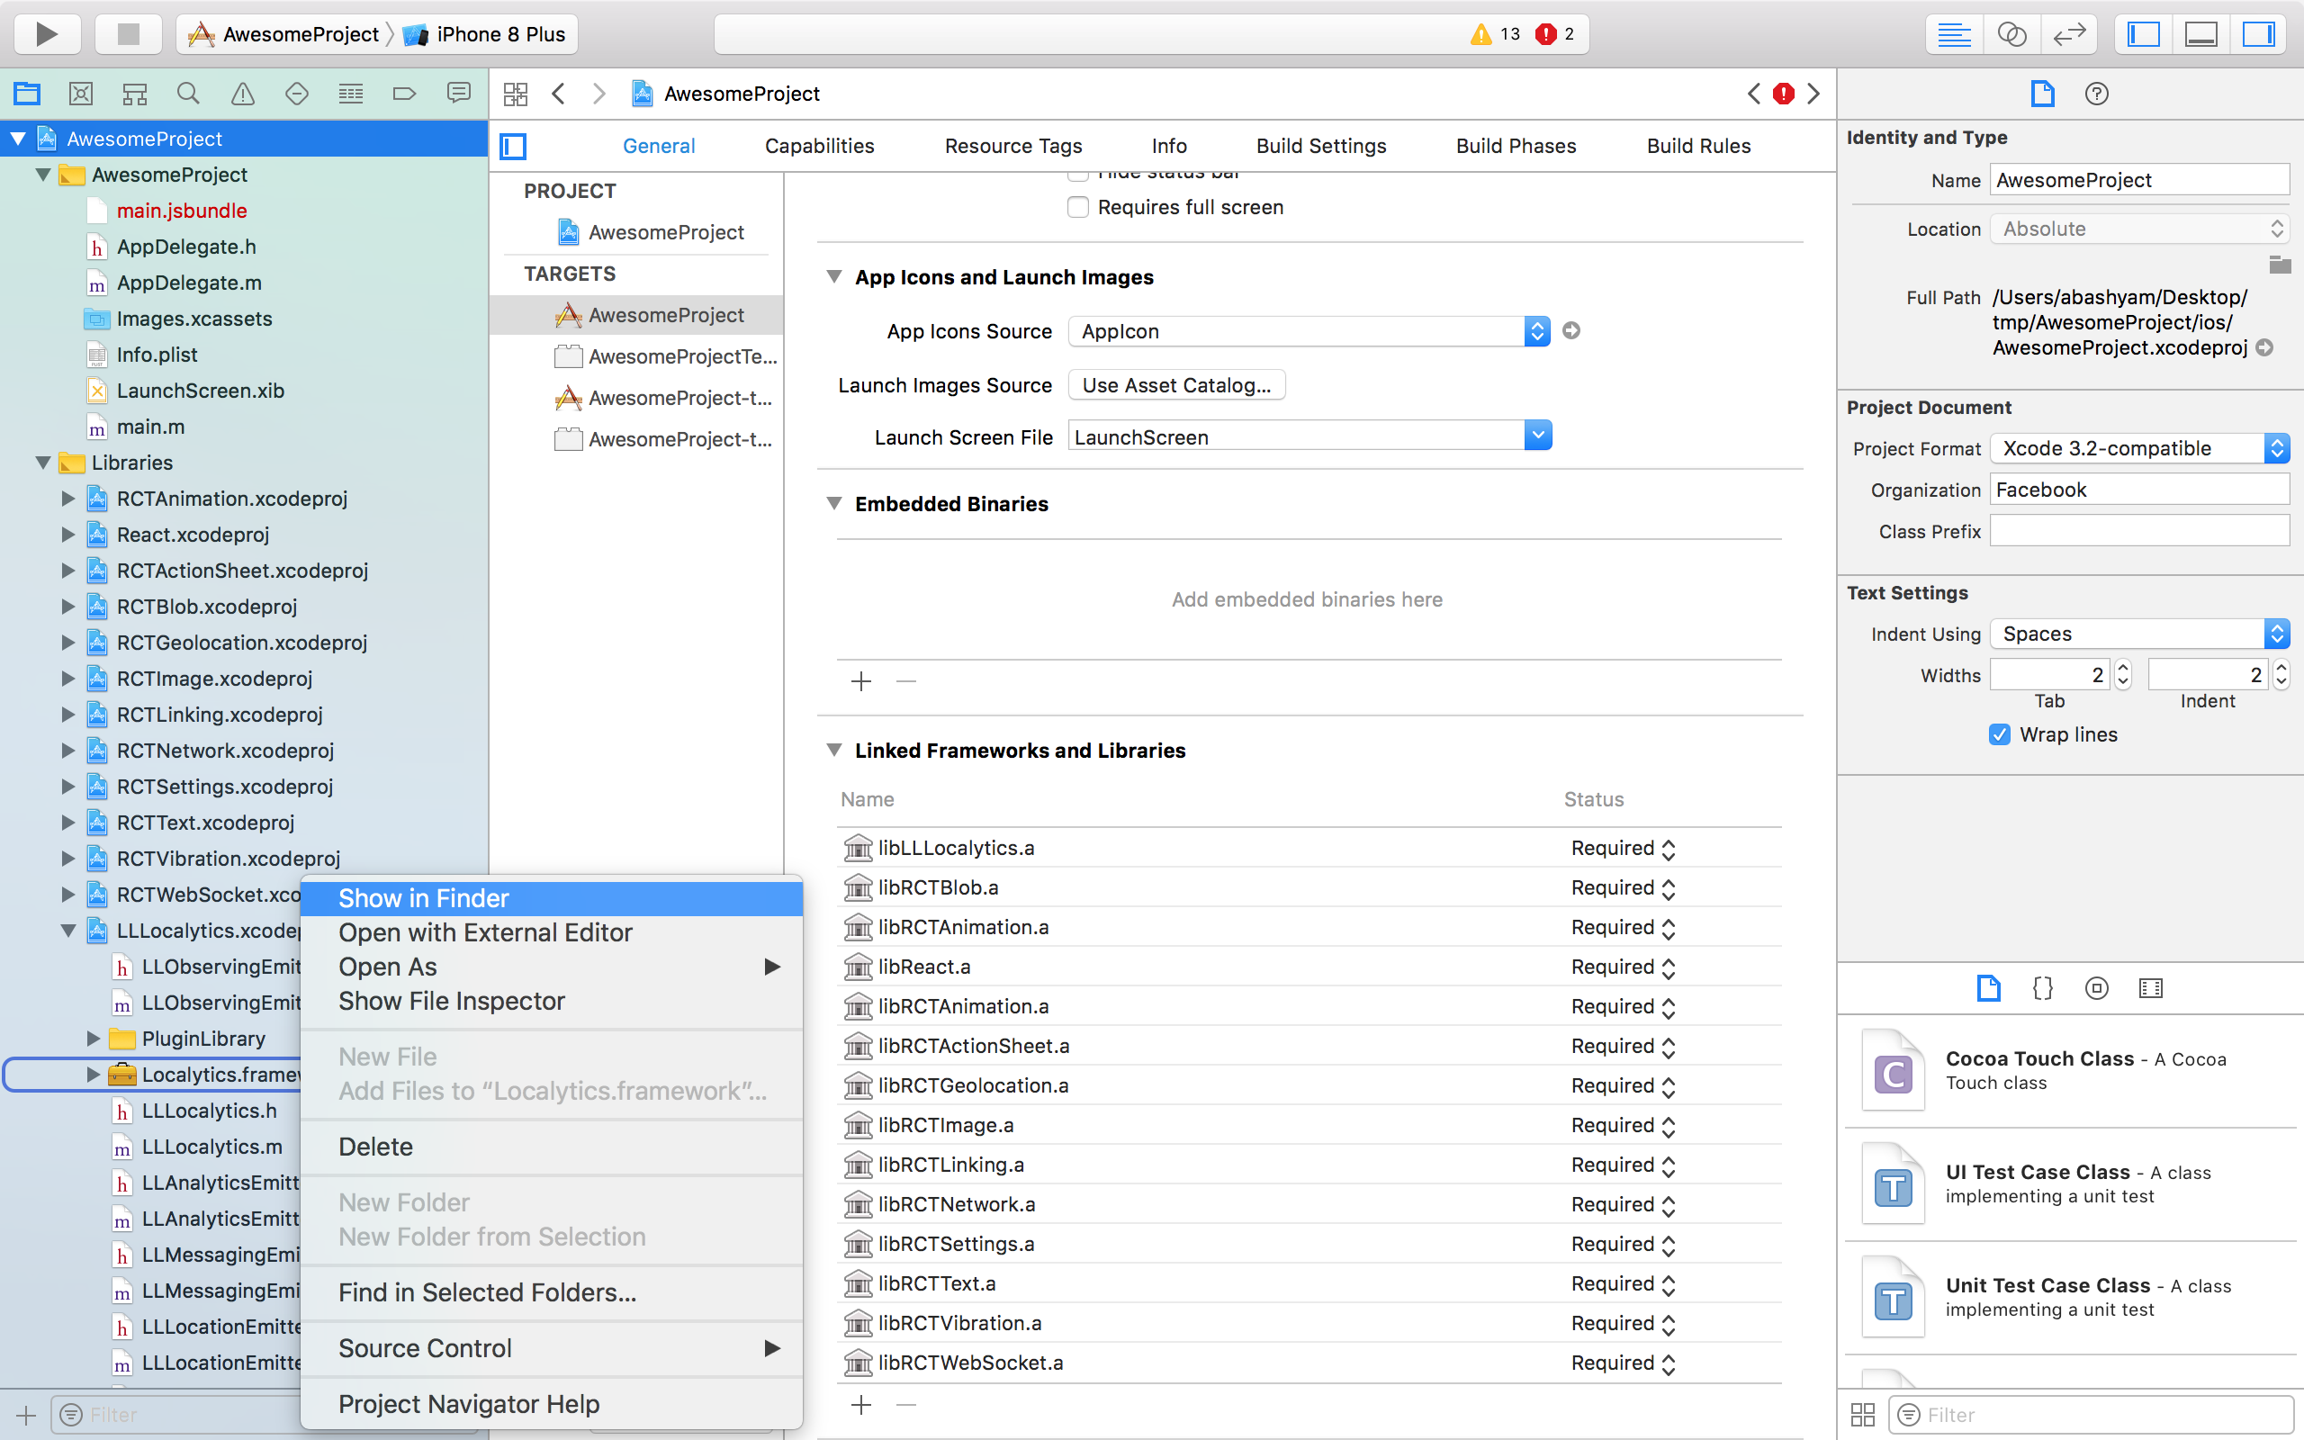The image size is (2304, 1440).
Task: Show the File inspector
Action: point(2042,94)
